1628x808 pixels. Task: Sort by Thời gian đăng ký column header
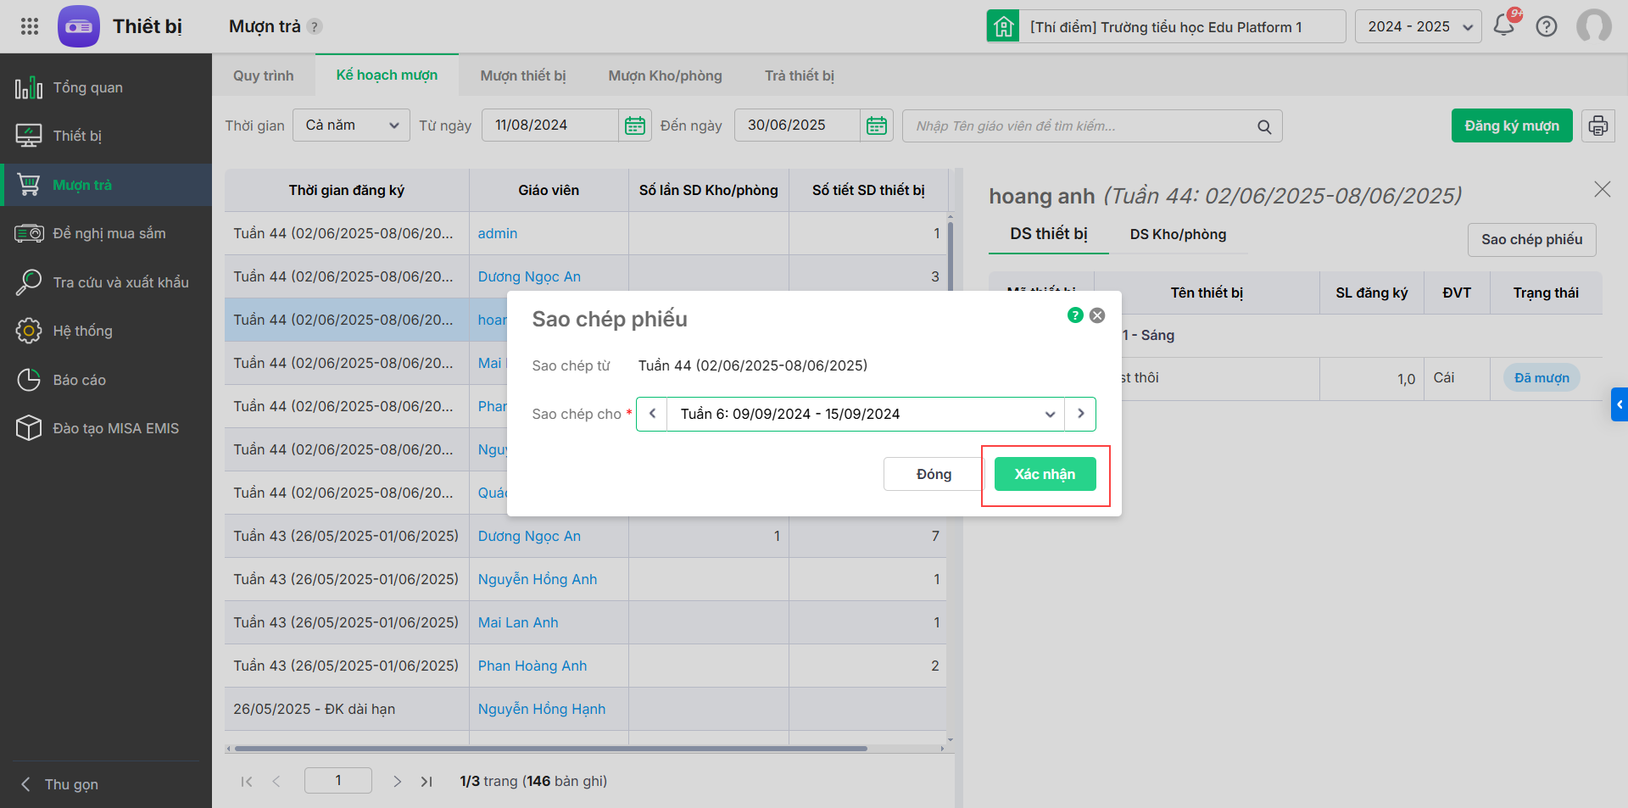click(x=347, y=190)
